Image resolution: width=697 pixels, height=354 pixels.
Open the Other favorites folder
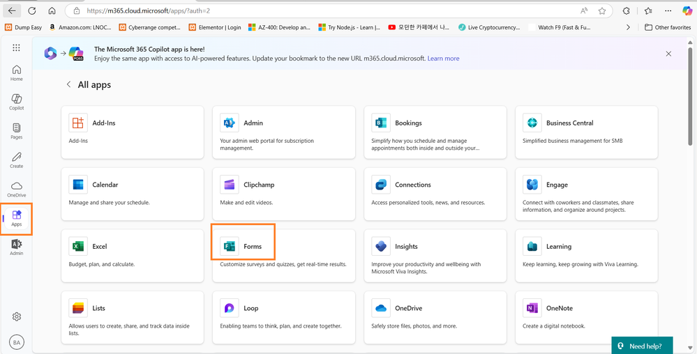coord(667,27)
